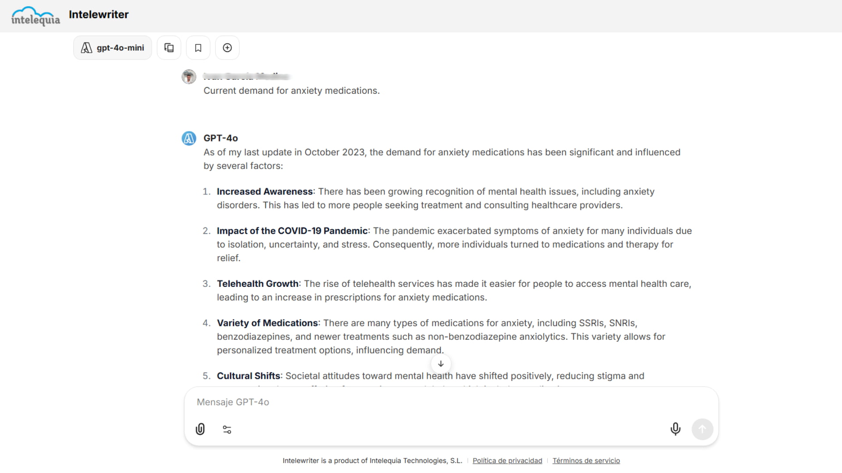Open Términos de servicio
The image size is (842, 473).
586,460
